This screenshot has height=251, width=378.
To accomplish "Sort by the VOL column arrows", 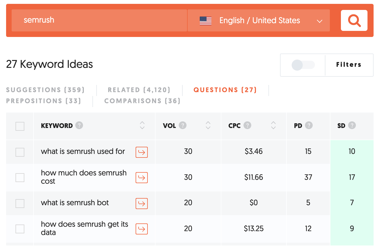I will click(208, 125).
